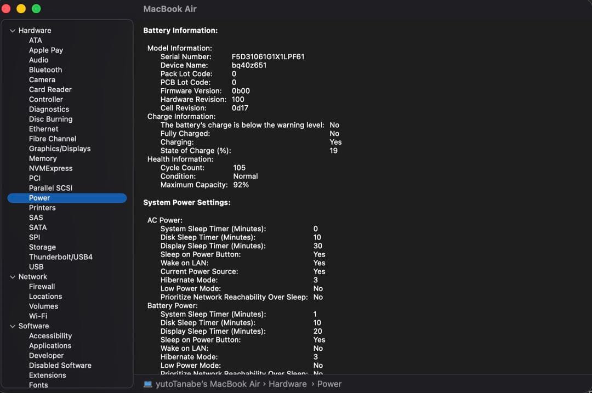Viewport: 592px width, 393px height.
Task: Select Ethernet in the sidebar
Action: [x=43, y=129]
